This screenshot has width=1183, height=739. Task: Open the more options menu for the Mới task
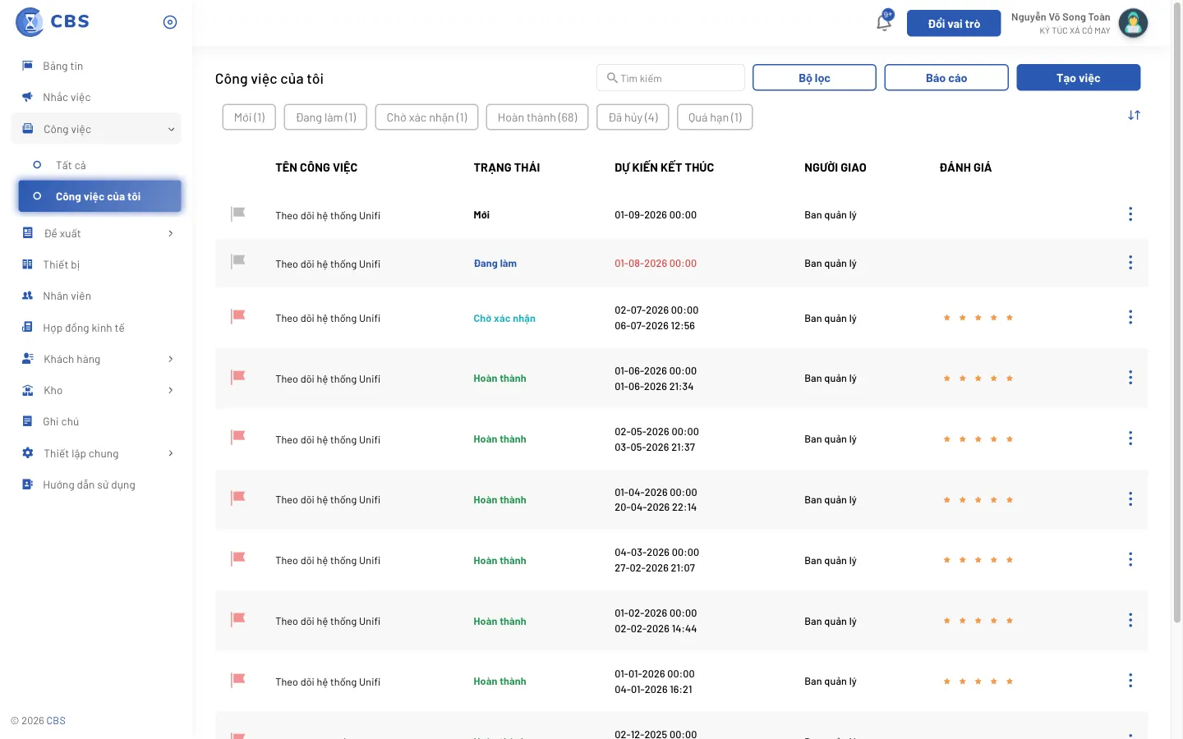click(1130, 214)
